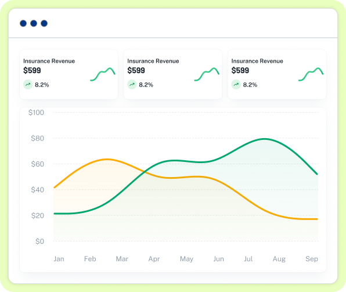346x292 pixels.
Task: Select the "Insurance Revenue" title in the middle card
Action: point(153,61)
